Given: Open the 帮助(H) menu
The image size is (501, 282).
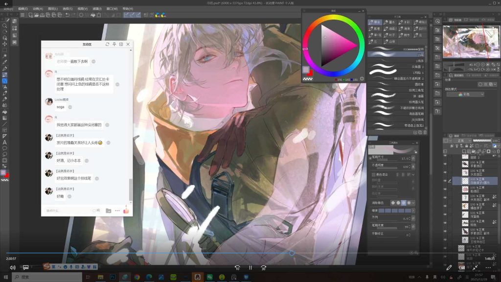Looking at the screenshot, I should click(x=128, y=9).
